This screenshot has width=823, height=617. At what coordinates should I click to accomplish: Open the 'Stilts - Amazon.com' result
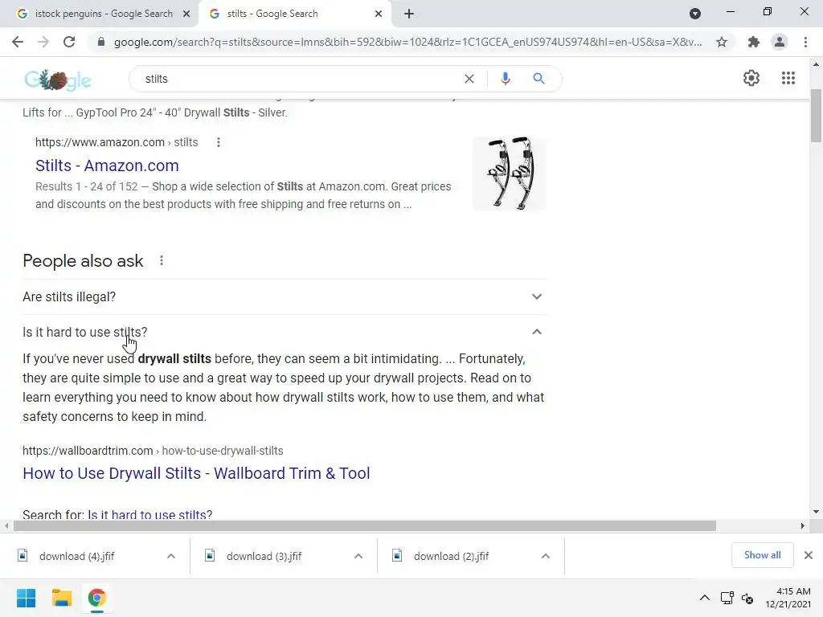[107, 165]
